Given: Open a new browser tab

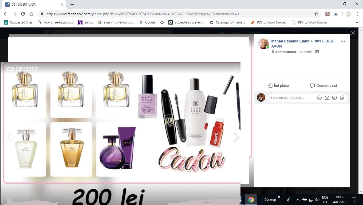Looking at the screenshot, I should [72, 5].
